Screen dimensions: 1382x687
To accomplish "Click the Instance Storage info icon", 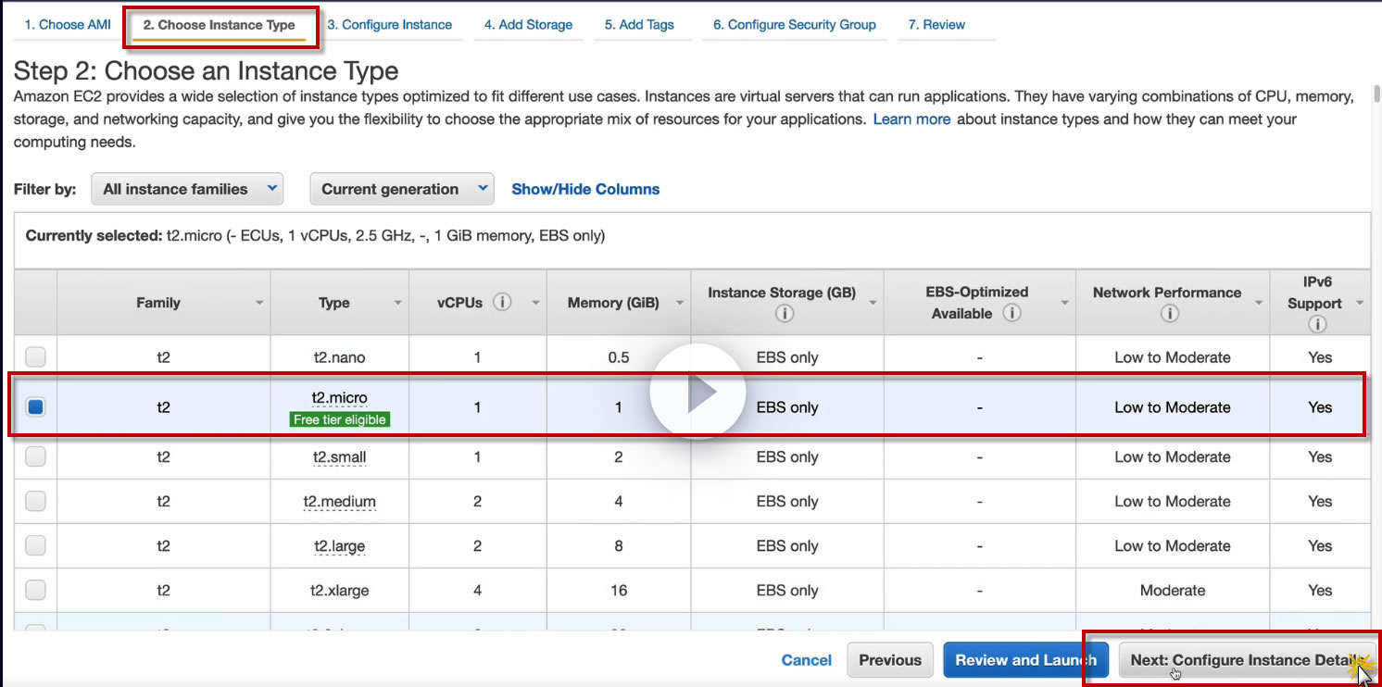I will pos(785,314).
